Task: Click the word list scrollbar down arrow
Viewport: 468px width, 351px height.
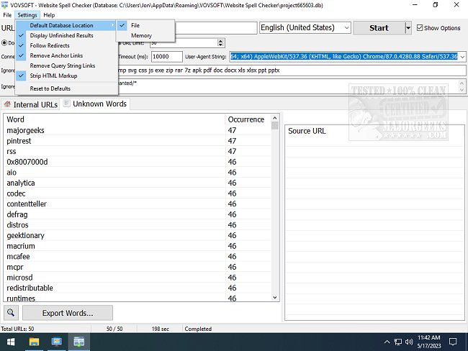Action: [274, 297]
